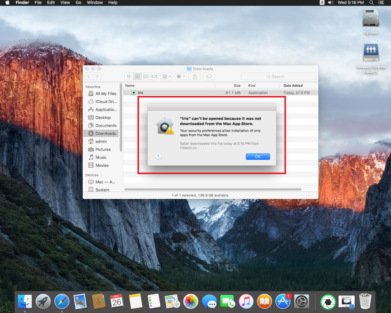This screenshot has width=391, height=313.
Task: Open App Store from the Dock
Action: [x=283, y=301]
